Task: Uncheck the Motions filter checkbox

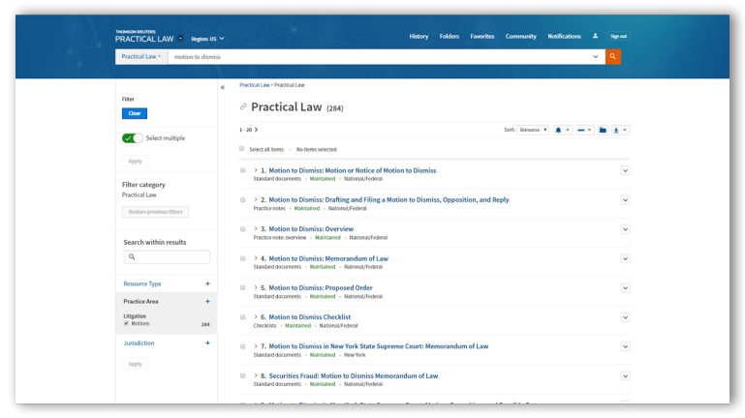Action: pos(126,324)
